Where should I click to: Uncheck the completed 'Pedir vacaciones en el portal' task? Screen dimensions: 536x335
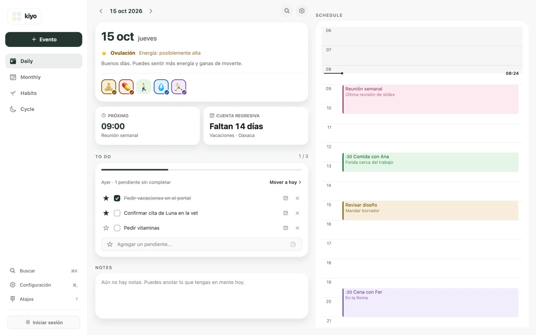pyautogui.click(x=117, y=198)
